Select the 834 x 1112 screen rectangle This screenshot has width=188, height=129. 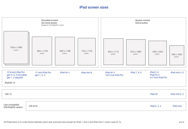tap(113, 52)
